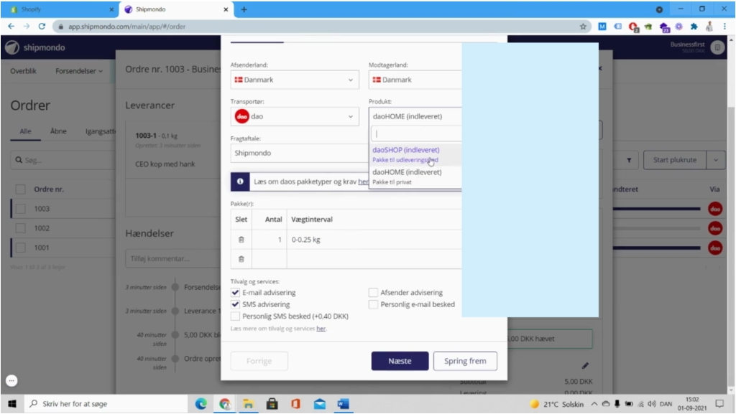Open the Businessfirst account avatar
This screenshot has width=736, height=414.
717,47
